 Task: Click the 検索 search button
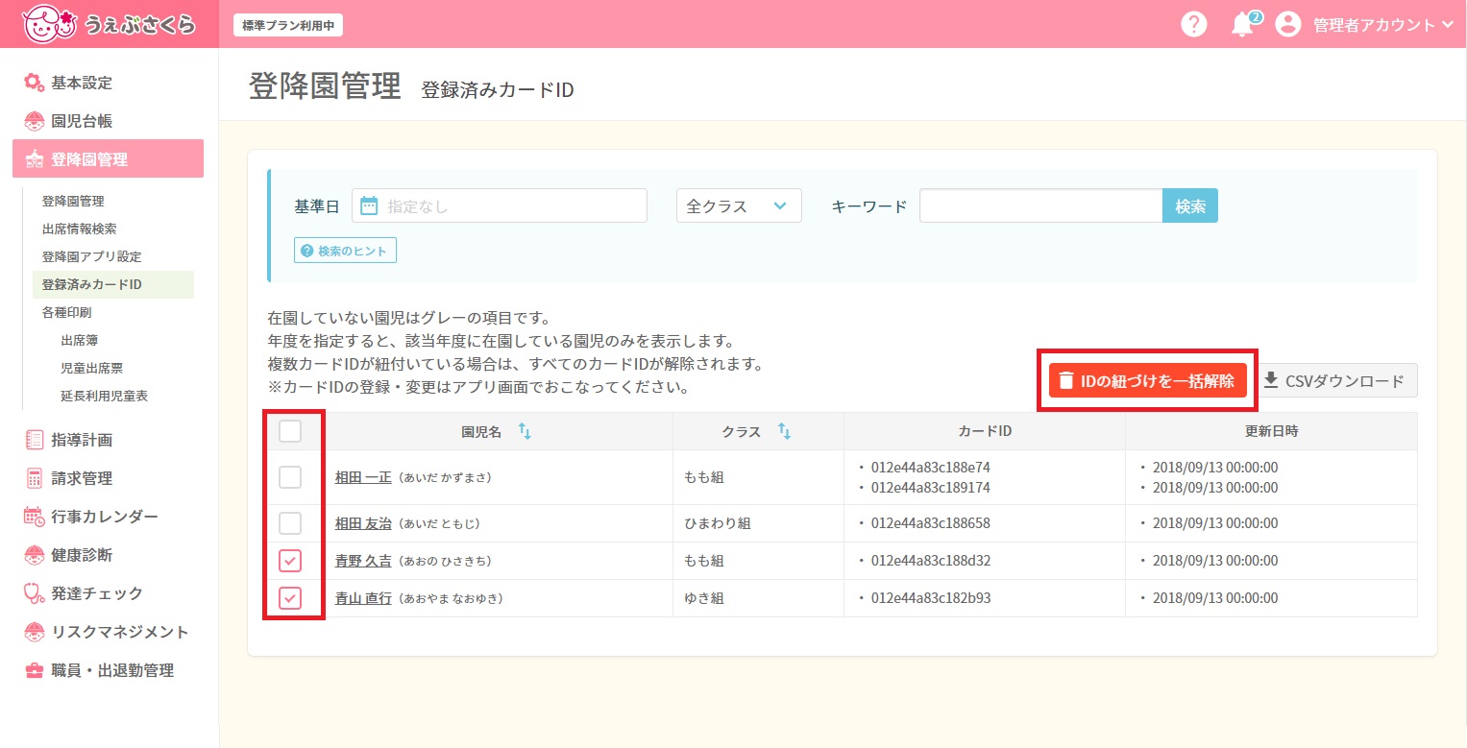[1190, 205]
